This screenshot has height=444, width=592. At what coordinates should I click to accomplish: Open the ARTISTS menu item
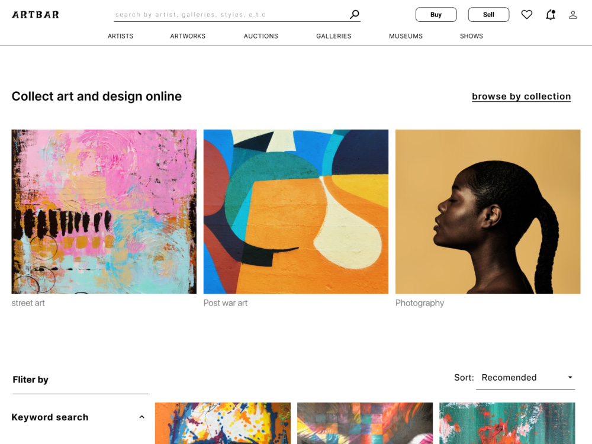[120, 36]
